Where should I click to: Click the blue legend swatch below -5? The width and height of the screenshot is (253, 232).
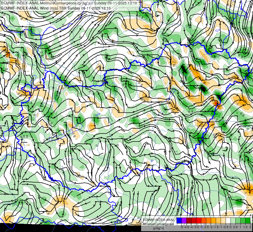tap(179, 221)
